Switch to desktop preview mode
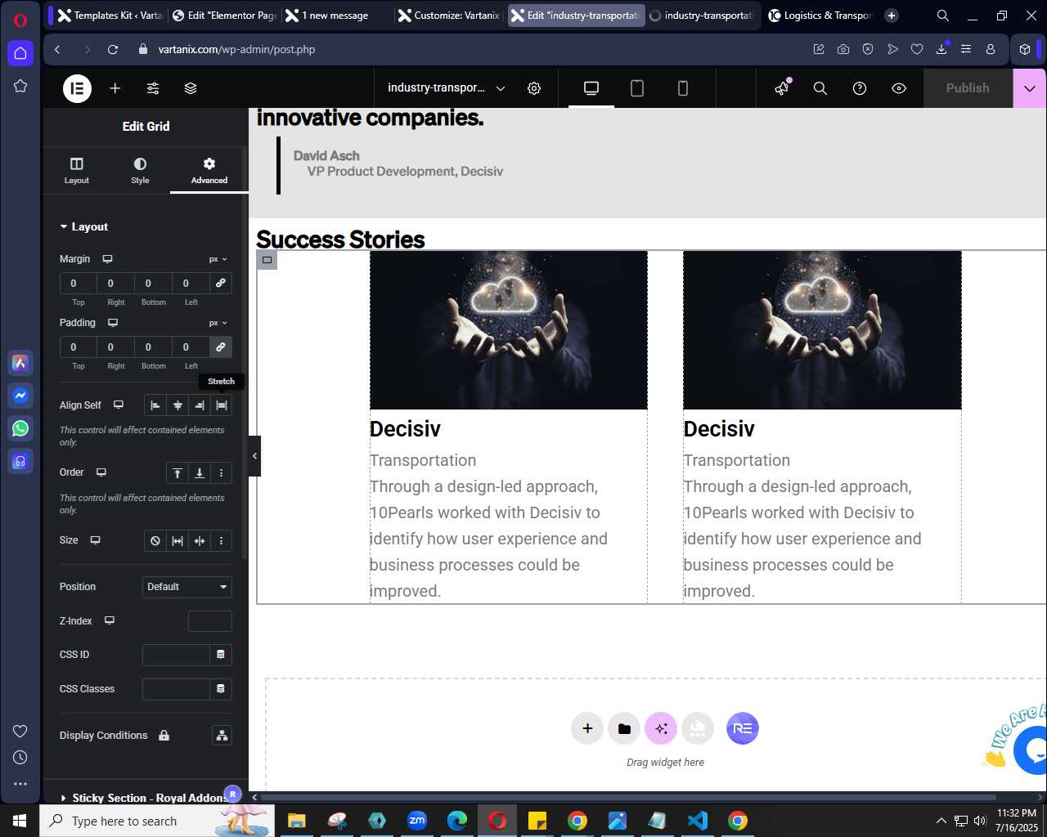Screen dimensions: 1047x837 click(x=591, y=88)
